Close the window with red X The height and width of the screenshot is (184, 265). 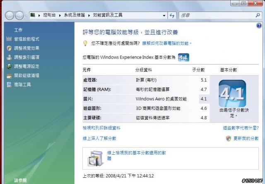[x=255, y=3]
